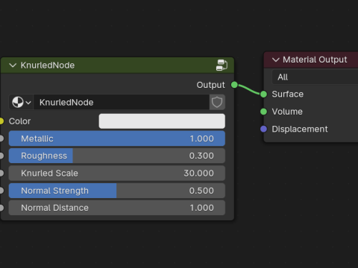Click the Knurled Scale input socket

[1, 173]
